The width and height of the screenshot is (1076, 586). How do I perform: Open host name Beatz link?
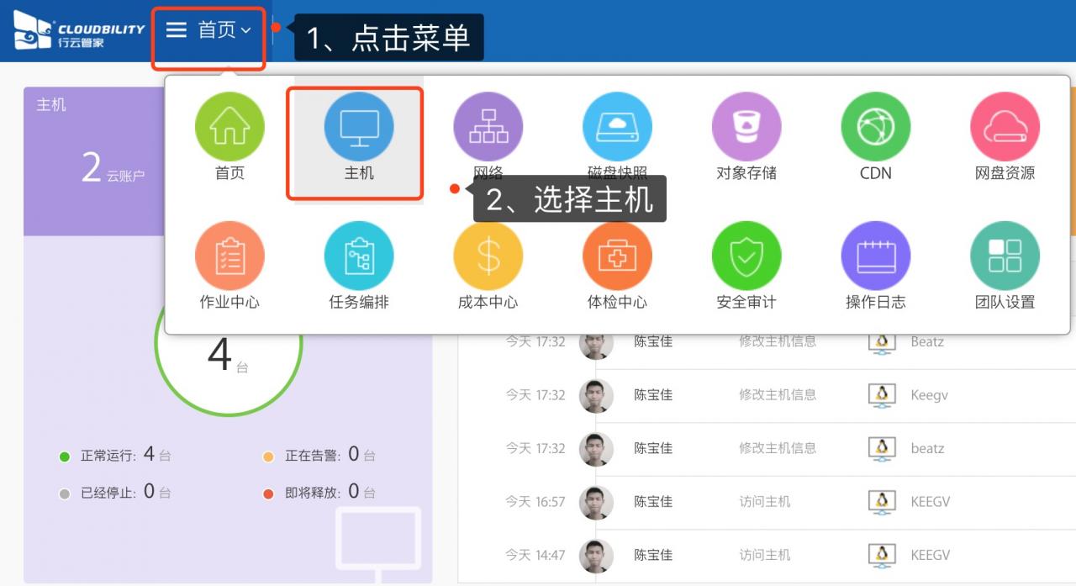(x=927, y=342)
